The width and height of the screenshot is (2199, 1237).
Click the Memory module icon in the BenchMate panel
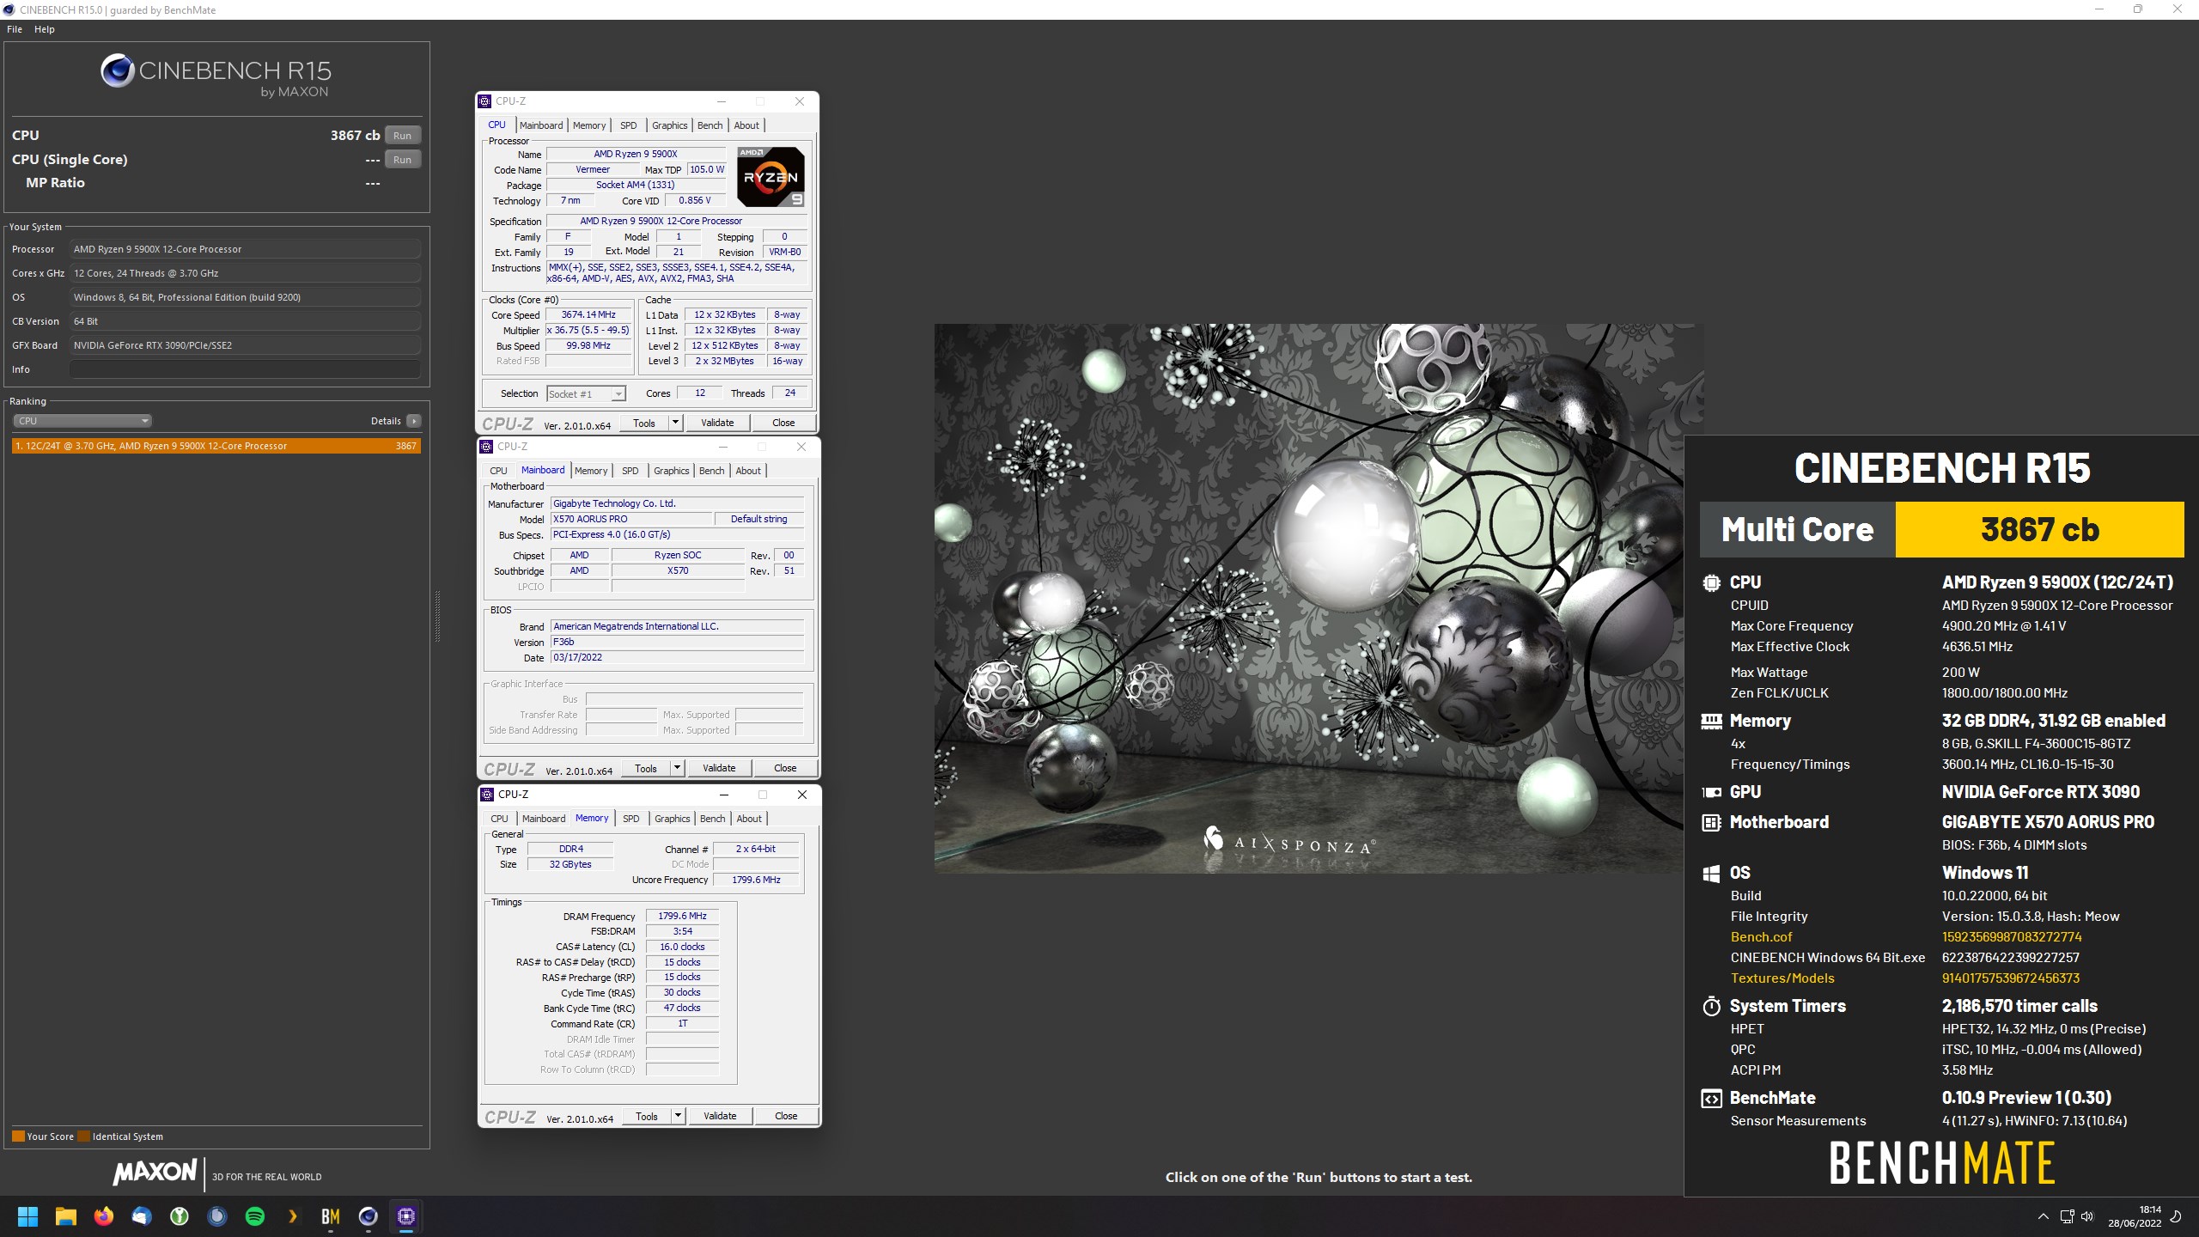[x=1711, y=722]
